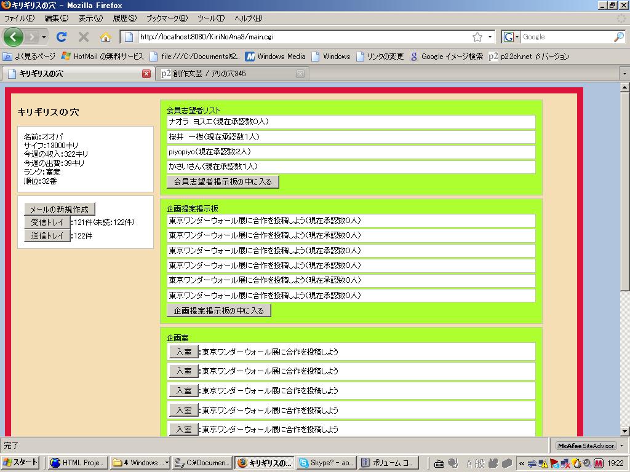Click the IME keyboard icon in language bar

[439, 463]
